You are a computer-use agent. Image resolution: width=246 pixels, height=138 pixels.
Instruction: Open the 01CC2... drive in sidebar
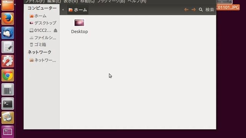click(x=40, y=30)
